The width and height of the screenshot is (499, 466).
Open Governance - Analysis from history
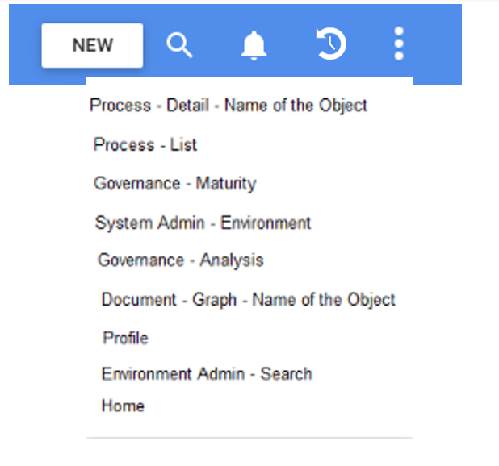click(181, 260)
